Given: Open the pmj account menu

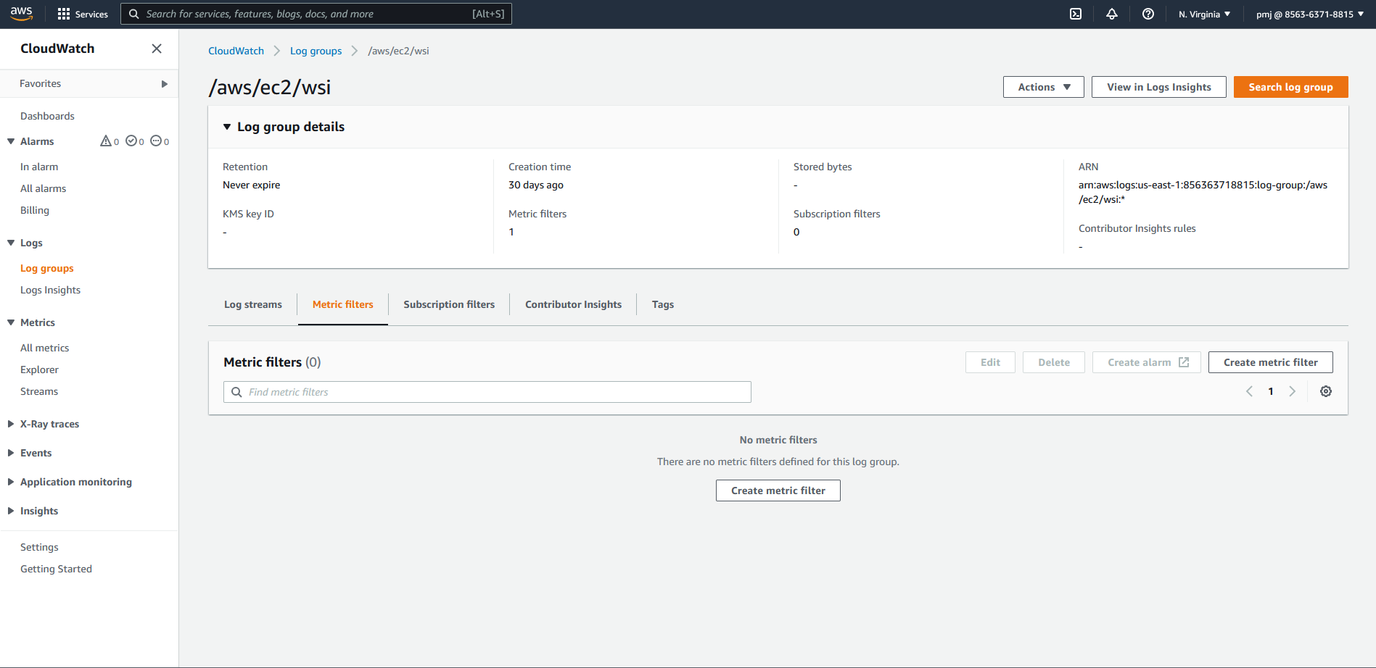Looking at the screenshot, I should tap(1310, 14).
